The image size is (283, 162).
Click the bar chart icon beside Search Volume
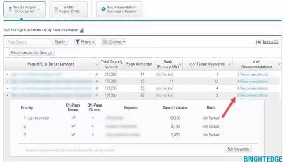pyautogui.click(x=81, y=30)
